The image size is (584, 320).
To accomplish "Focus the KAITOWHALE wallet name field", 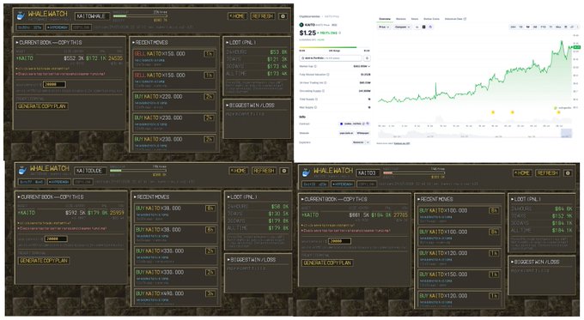I will pyautogui.click(x=93, y=16).
